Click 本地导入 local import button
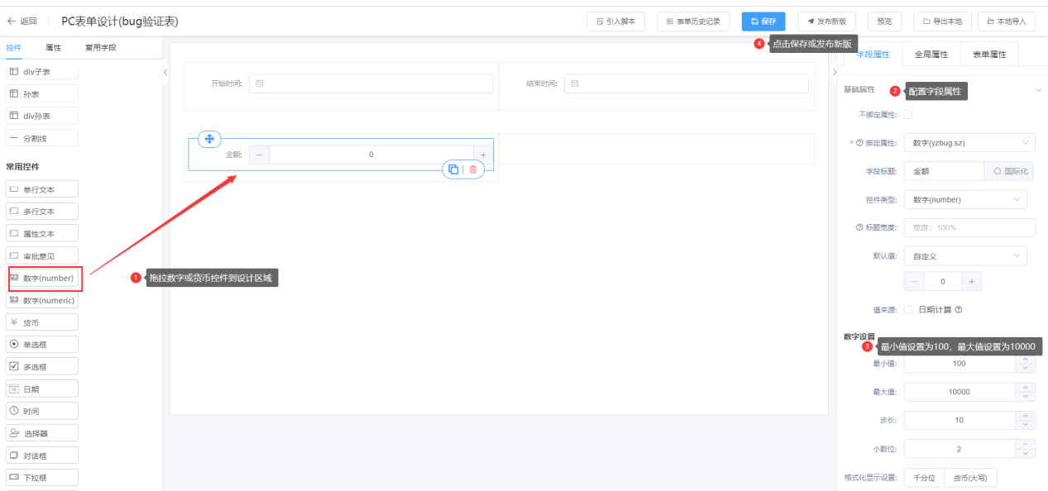Screen dimensions: 1048x491 click(x=1007, y=21)
